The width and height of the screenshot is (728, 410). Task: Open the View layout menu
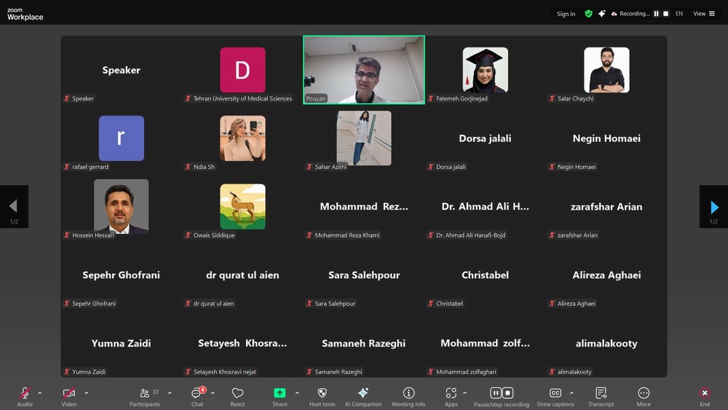click(704, 14)
